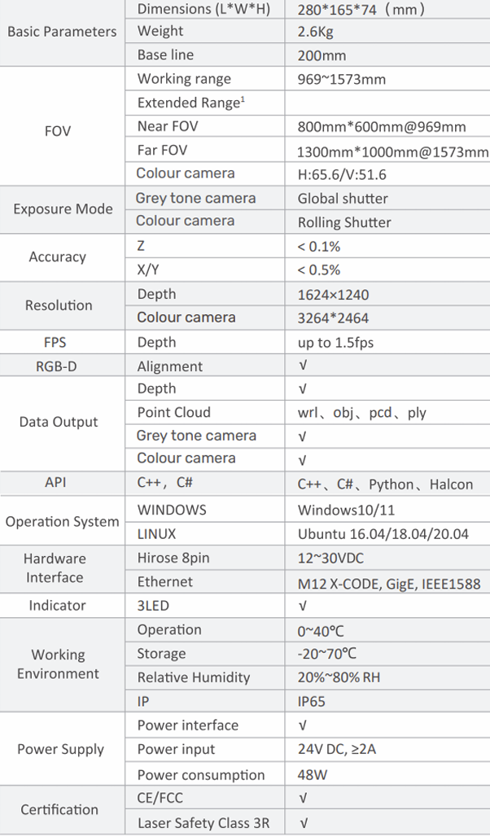The image size is (490, 837).
Task: Click the working range value 969~1573mm
Action: (x=342, y=80)
